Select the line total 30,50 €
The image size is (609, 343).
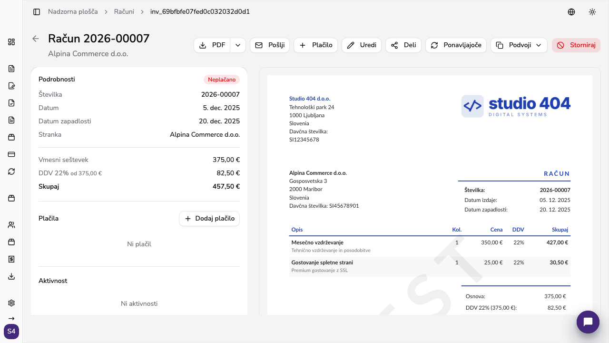point(559,262)
